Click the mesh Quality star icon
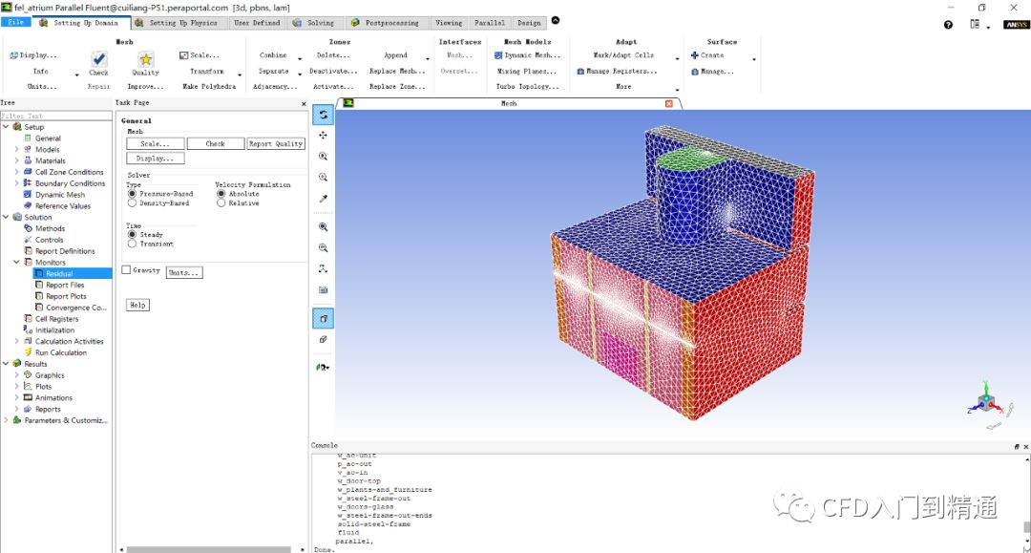 145,59
